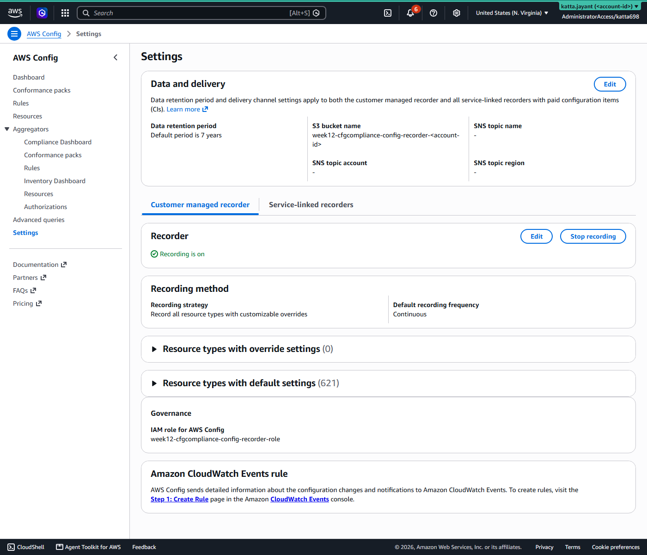Open the Pricing external link
Image resolution: width=647 pixels, height=555 pixels.
[x=27, y=303]
